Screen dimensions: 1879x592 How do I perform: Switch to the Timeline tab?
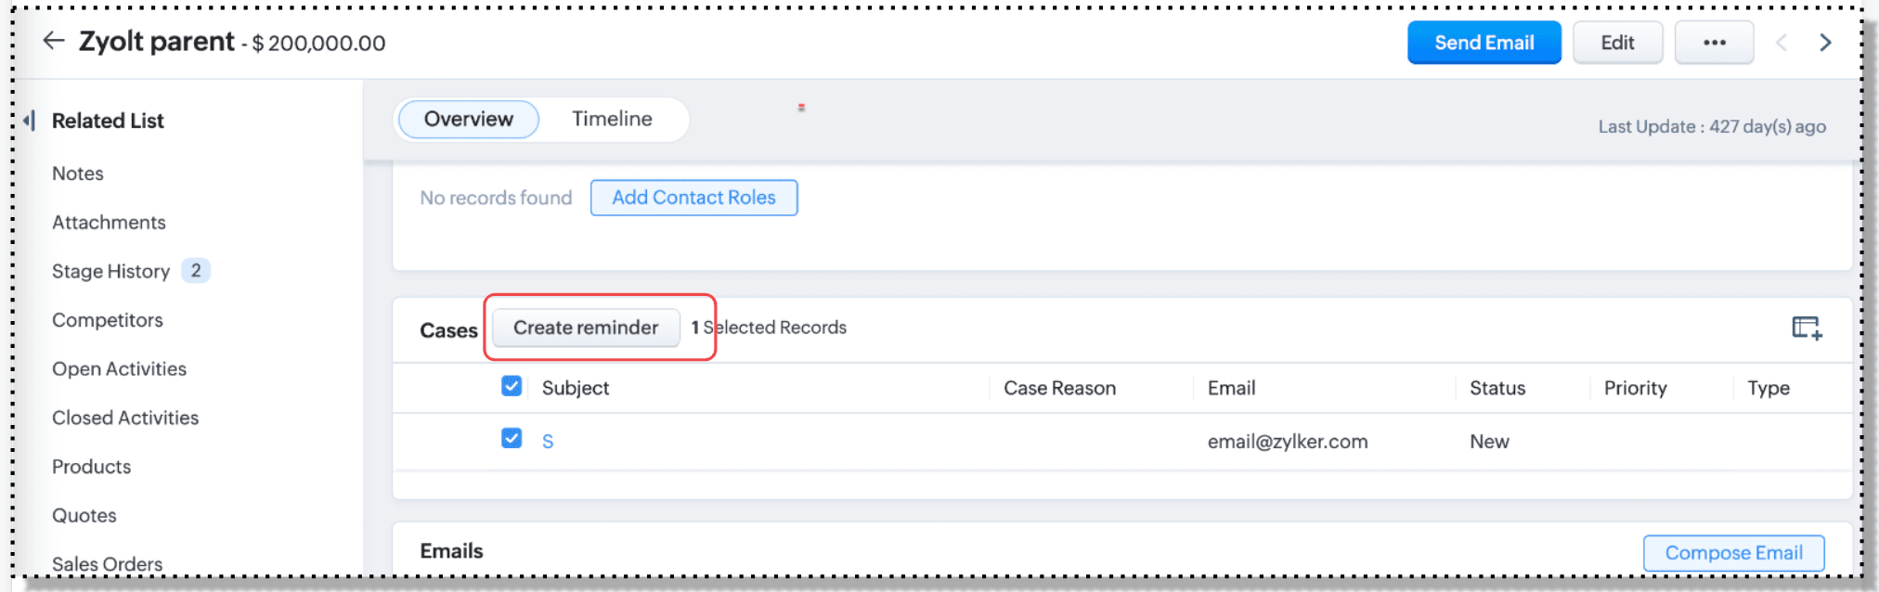click(x=612, y=119)
